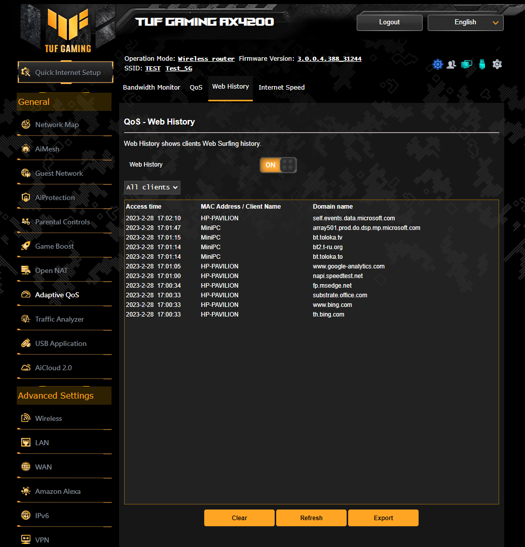Click the grey reboot gear icon
This screenshot has width=525, height=547.
[497, 64]
